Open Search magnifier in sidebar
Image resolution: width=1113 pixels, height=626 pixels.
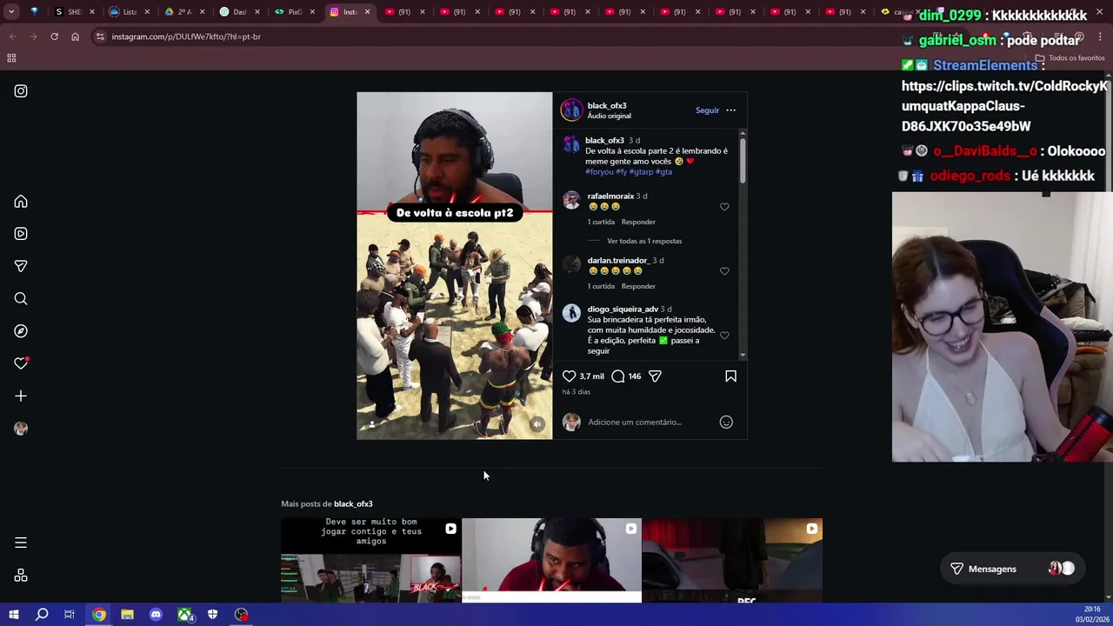tap(21, 299)
